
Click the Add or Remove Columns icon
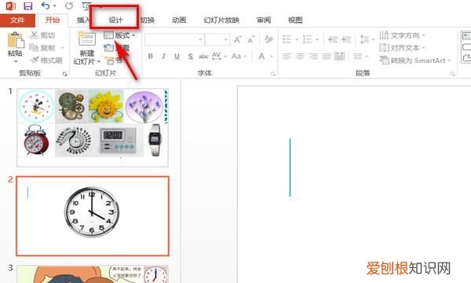tap(358, 56)
